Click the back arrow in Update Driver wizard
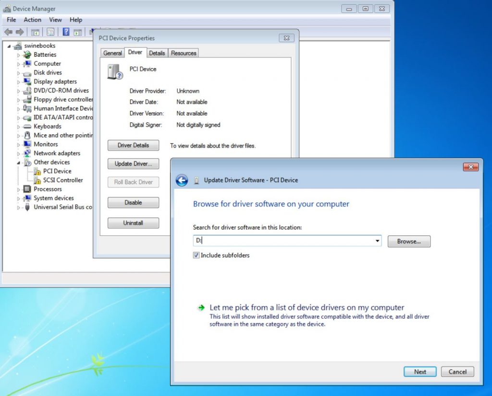The height and width of the screenshot is (396, 492). pyautogui.click(x=182, y=180)
